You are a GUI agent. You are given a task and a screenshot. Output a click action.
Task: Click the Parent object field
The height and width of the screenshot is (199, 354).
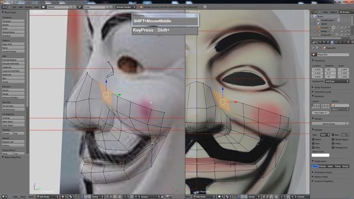(x=340, y=105)
